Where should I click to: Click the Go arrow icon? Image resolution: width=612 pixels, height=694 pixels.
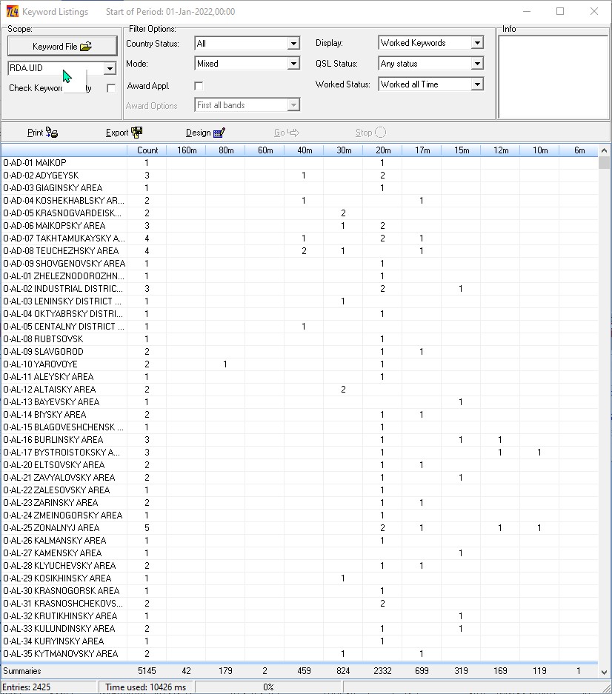293,133
